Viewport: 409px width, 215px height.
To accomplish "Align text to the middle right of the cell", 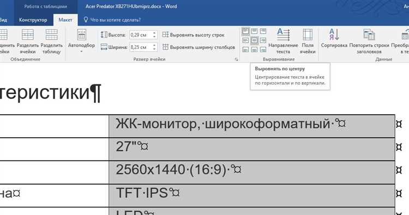I will [x=263, y=40].
